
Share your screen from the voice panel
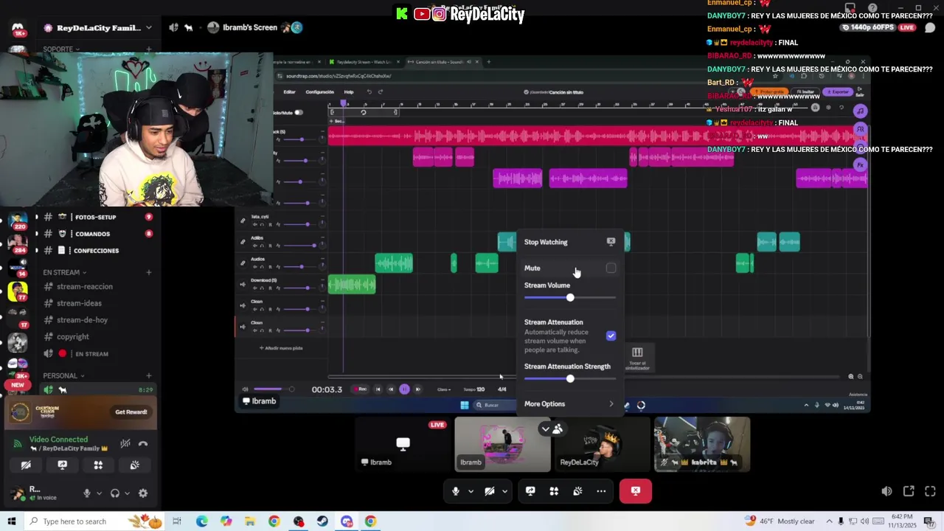pos(62,465)
